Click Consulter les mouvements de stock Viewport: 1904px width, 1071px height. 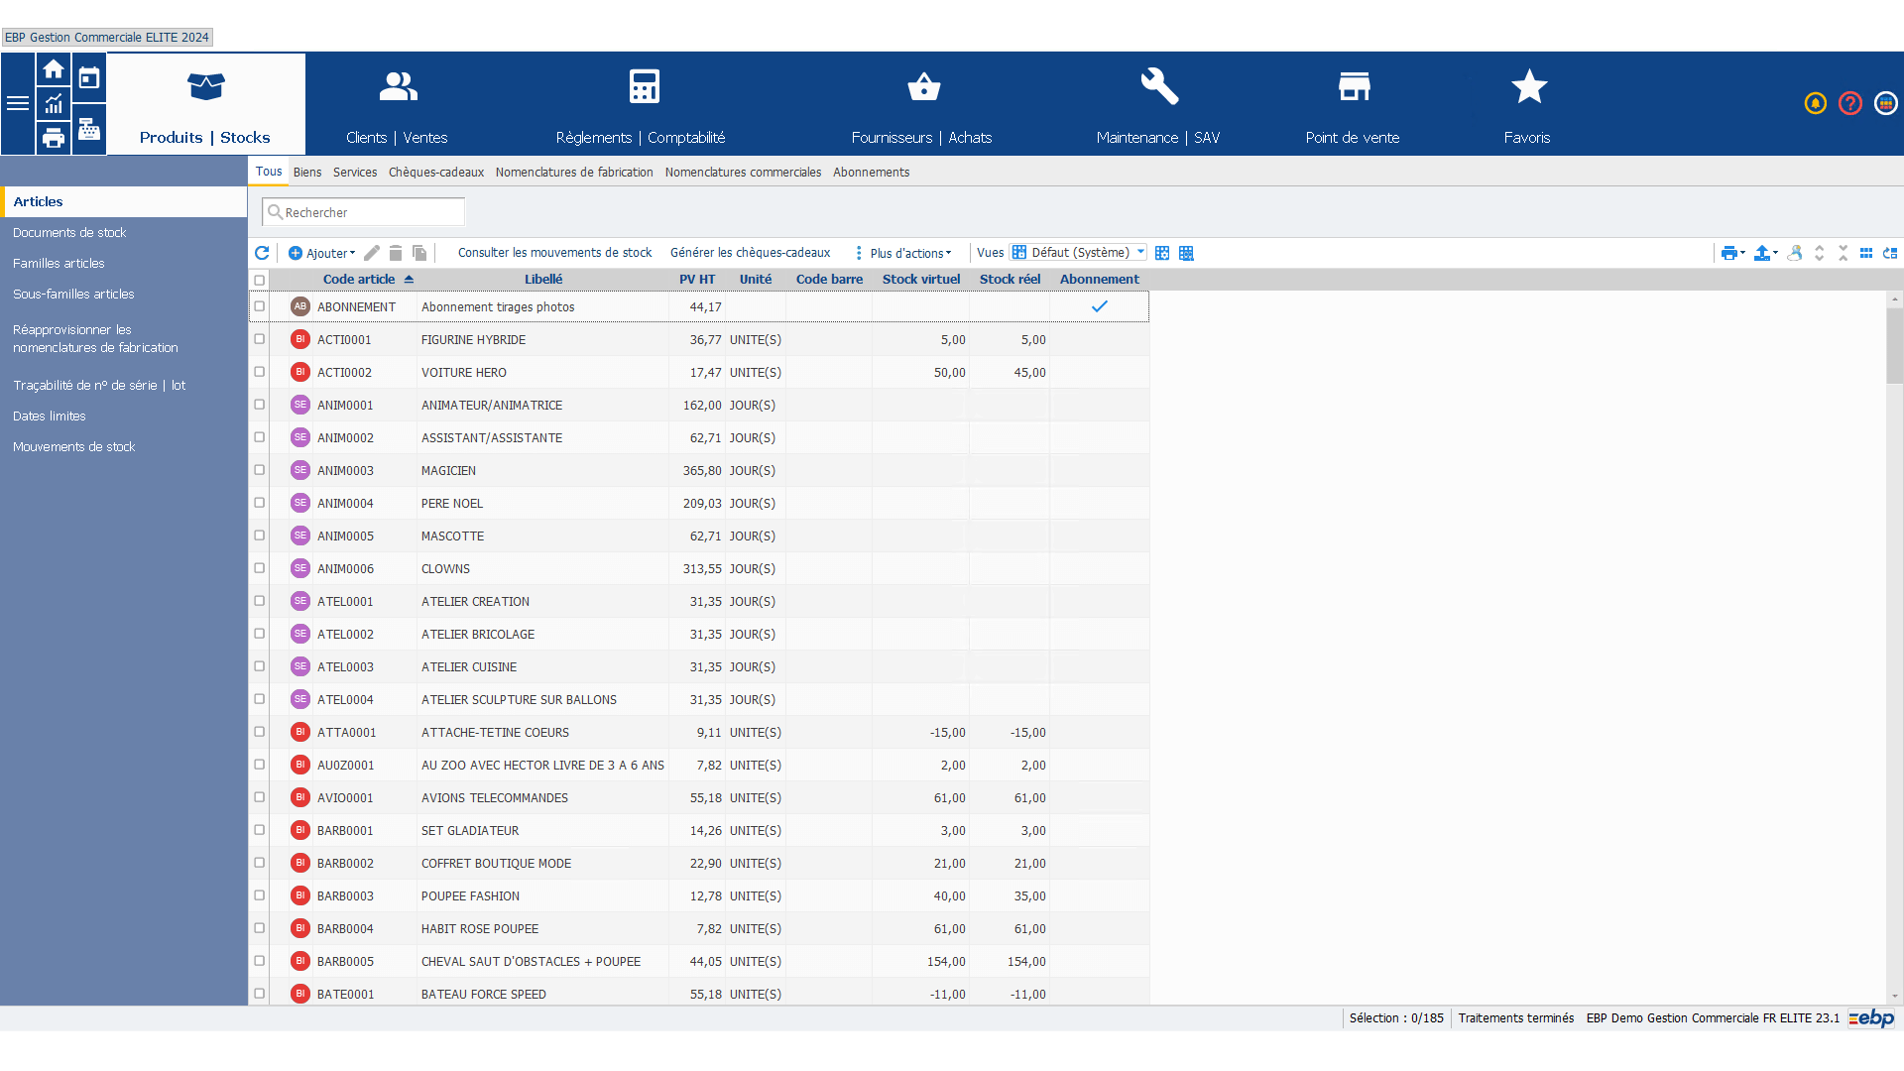point(554,253)
